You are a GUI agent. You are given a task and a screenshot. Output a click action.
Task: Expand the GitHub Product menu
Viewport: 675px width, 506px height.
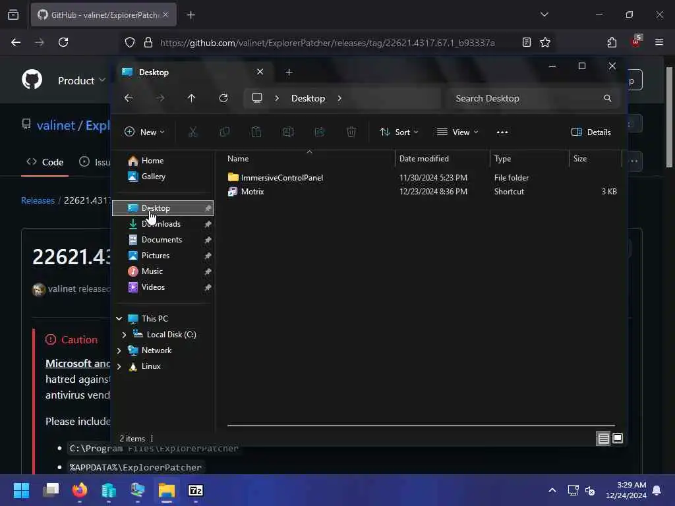point(81,80)
